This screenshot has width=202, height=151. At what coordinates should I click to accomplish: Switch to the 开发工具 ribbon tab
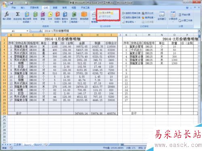[85, 8]
